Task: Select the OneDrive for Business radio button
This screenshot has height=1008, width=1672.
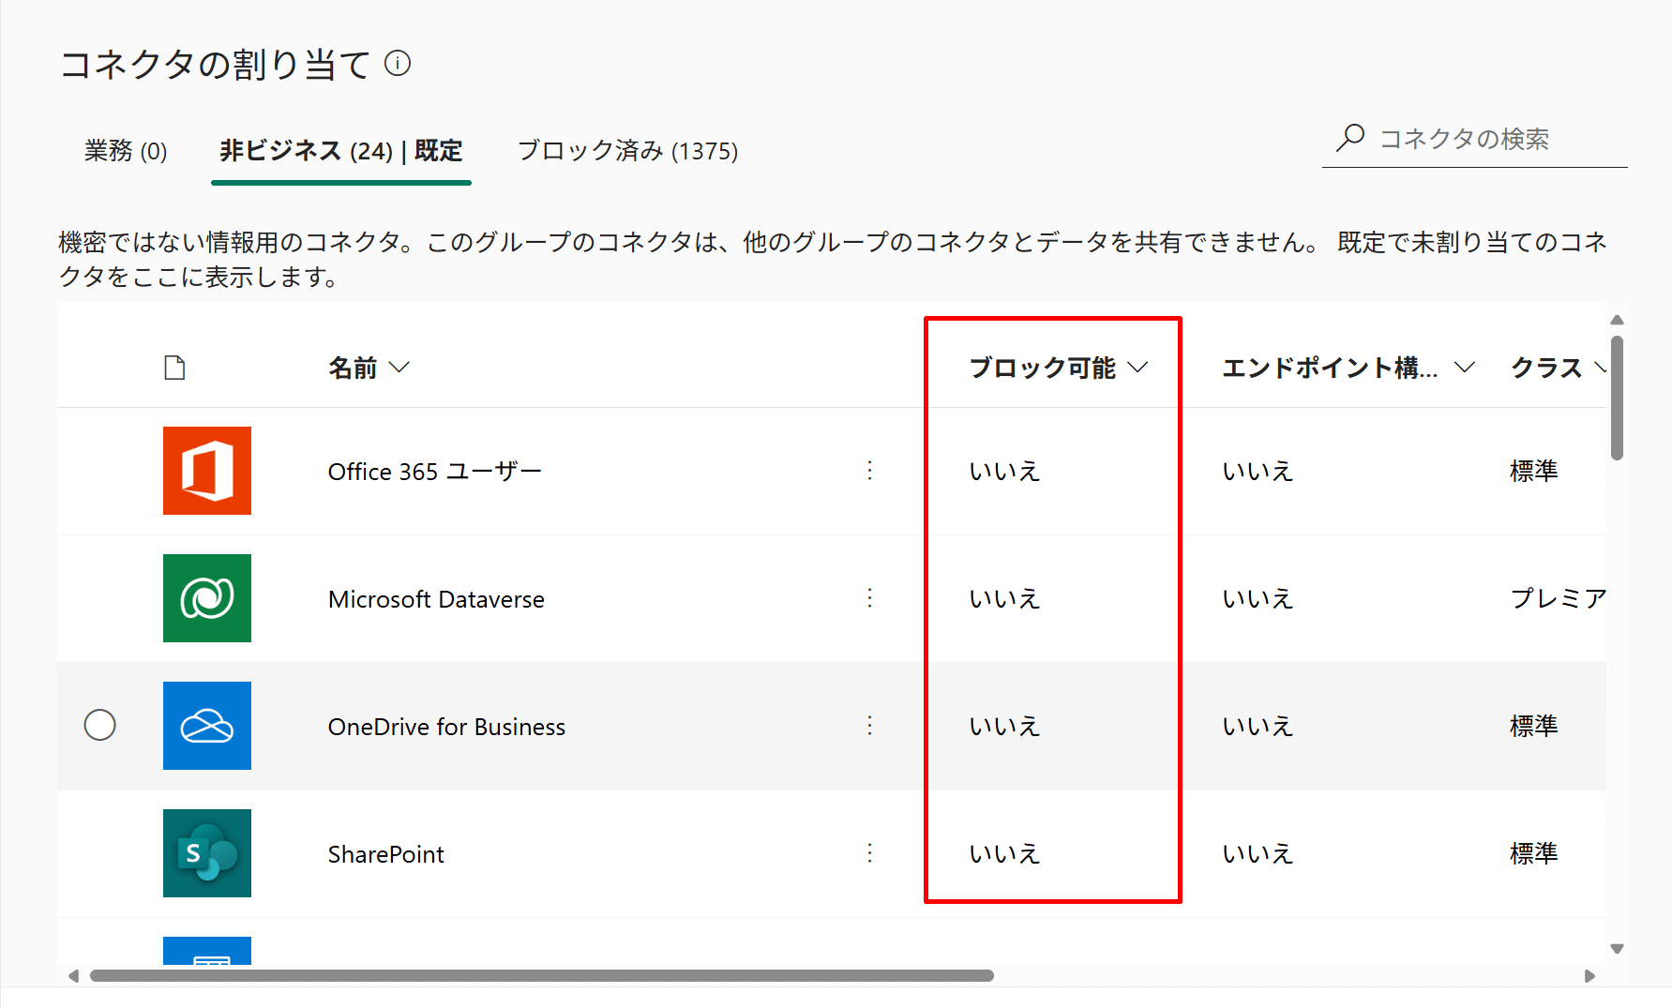Action: coord(100,726)
